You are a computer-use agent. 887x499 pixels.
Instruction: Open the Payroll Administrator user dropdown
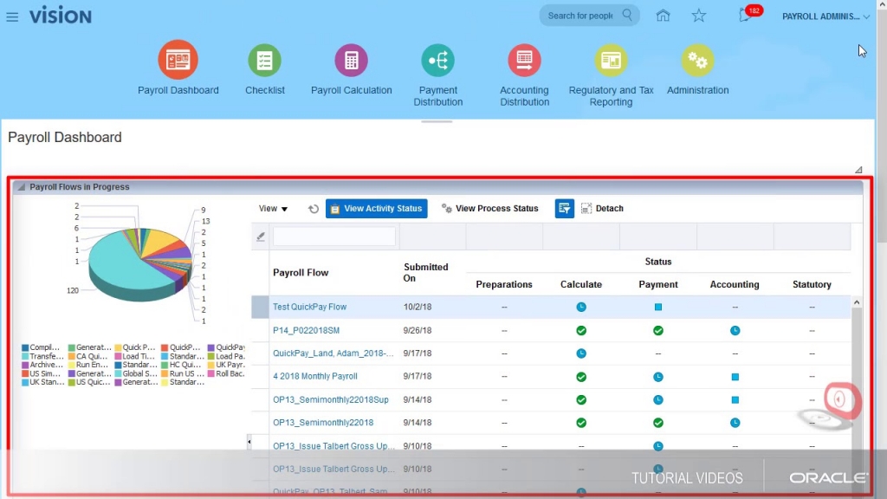point(825,16)
